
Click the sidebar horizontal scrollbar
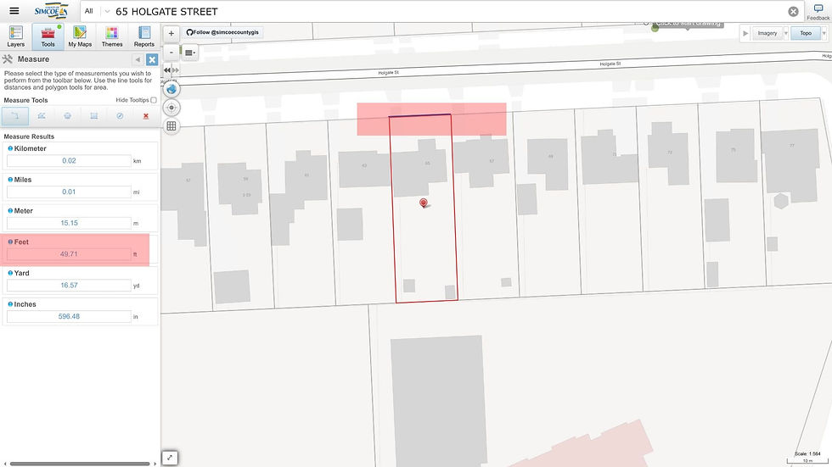coord(80,464)
